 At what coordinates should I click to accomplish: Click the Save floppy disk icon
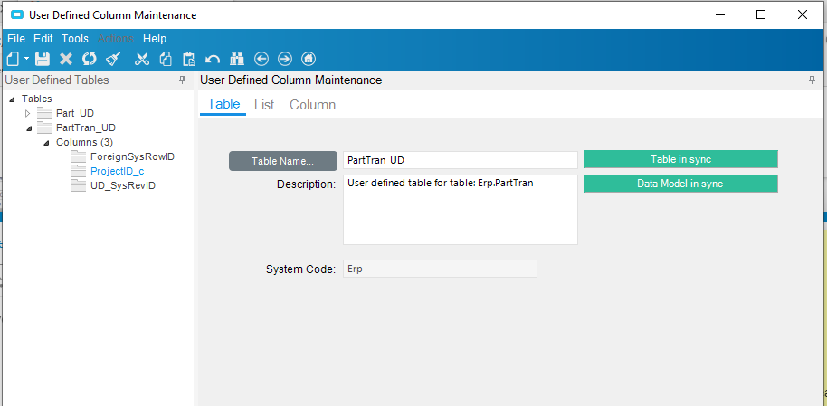coord(43,59)
